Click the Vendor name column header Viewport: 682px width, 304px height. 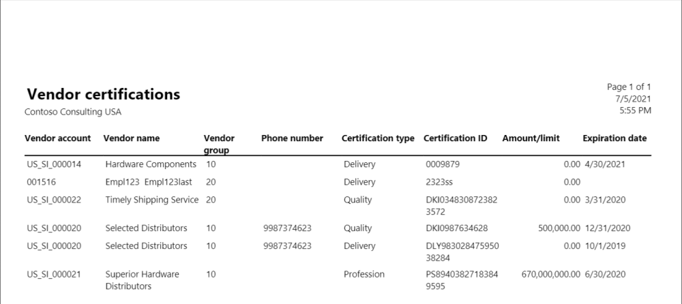[132, 138]
